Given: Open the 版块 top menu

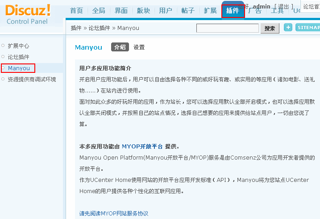Looking at the screenshot, I should coord(143,10).
